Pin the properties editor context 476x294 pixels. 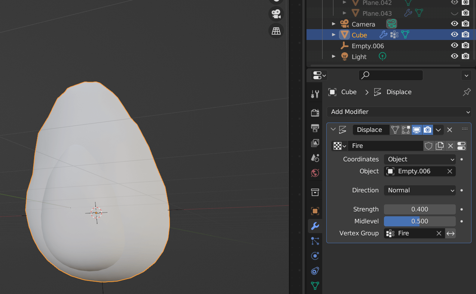(x=466, y=92)
